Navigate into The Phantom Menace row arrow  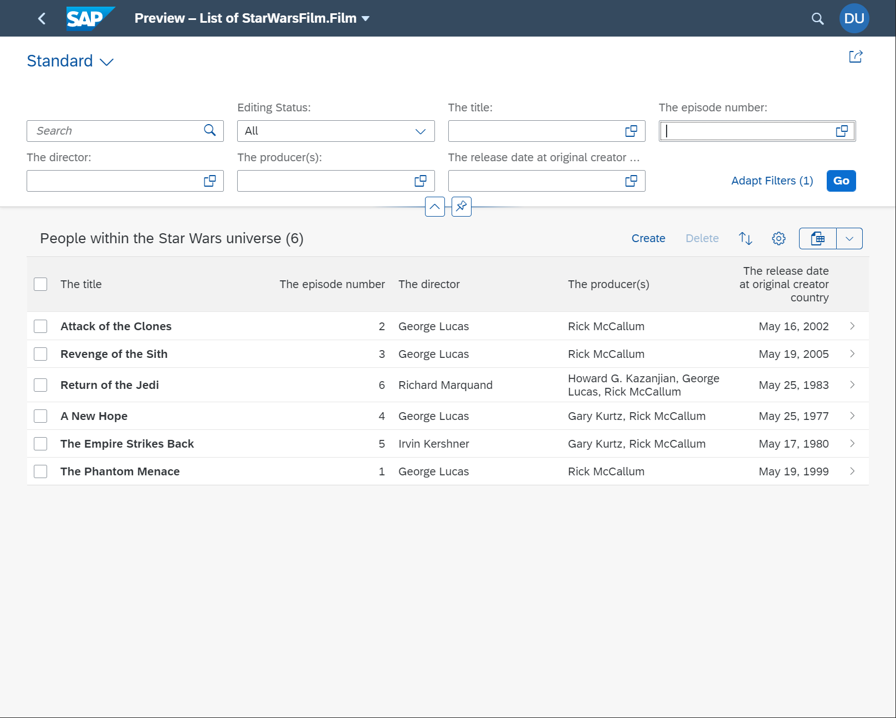[852, 471]
